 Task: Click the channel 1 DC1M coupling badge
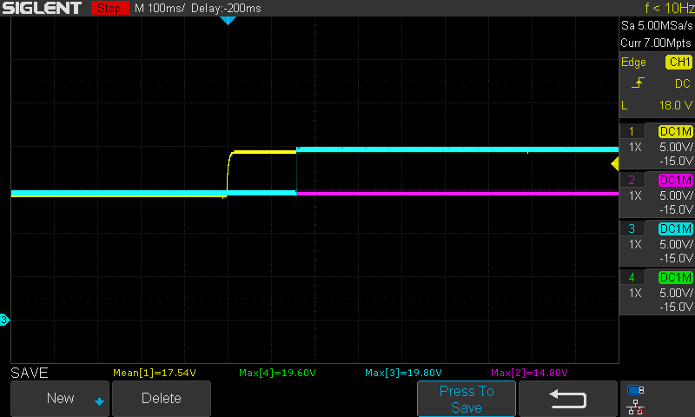point(675,131)
